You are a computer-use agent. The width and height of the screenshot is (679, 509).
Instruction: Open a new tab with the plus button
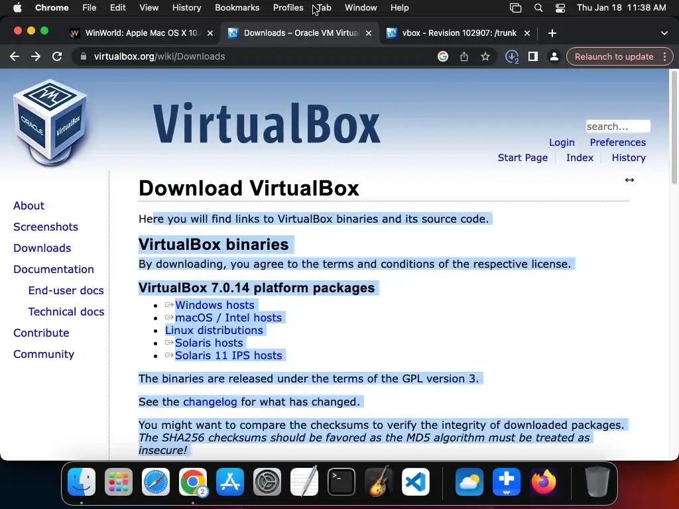(552, 33)
